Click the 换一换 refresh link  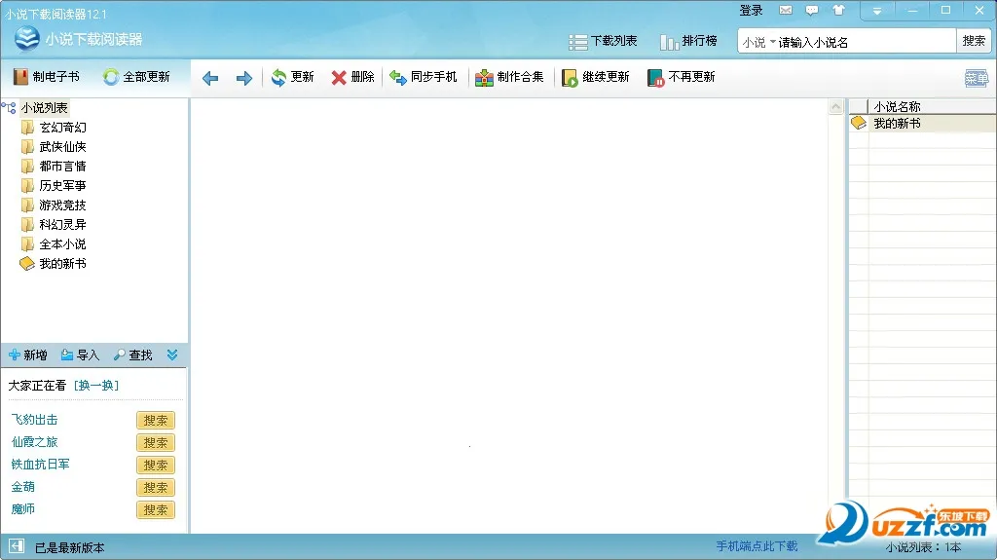tap(95, 386)
